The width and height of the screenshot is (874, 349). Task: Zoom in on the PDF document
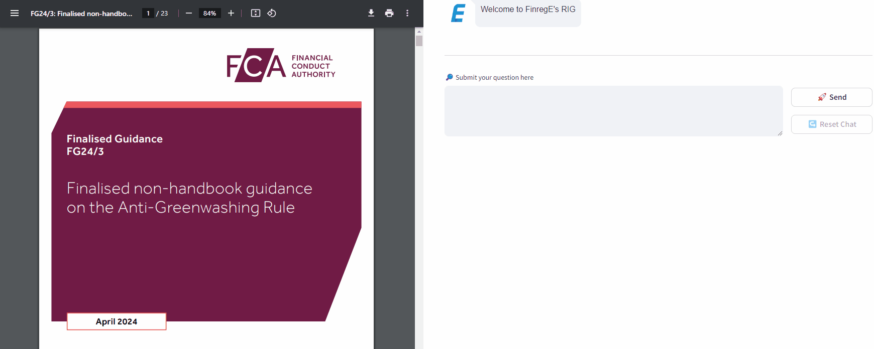pyautogui.click(x=231, y=13)
